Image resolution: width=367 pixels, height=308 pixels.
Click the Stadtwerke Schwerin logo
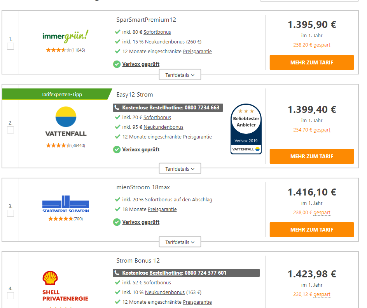[x=65, y=204]
